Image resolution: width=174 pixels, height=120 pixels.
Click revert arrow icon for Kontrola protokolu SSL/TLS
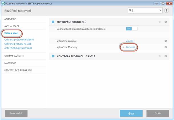(160, 56)
